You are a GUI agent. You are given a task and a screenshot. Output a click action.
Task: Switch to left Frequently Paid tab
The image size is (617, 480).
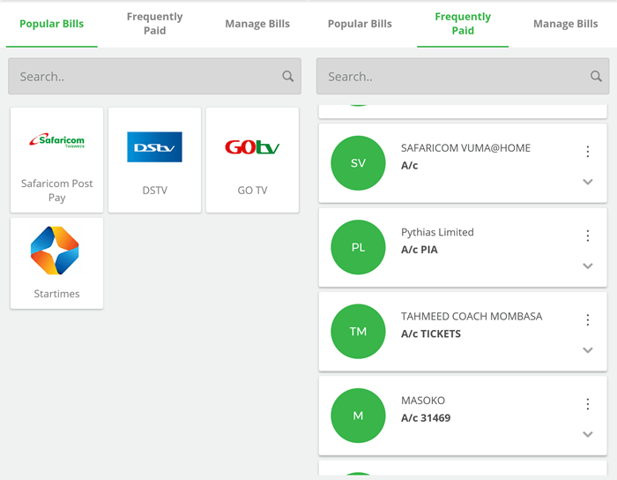pyautogui.click(x=154, y=24)
